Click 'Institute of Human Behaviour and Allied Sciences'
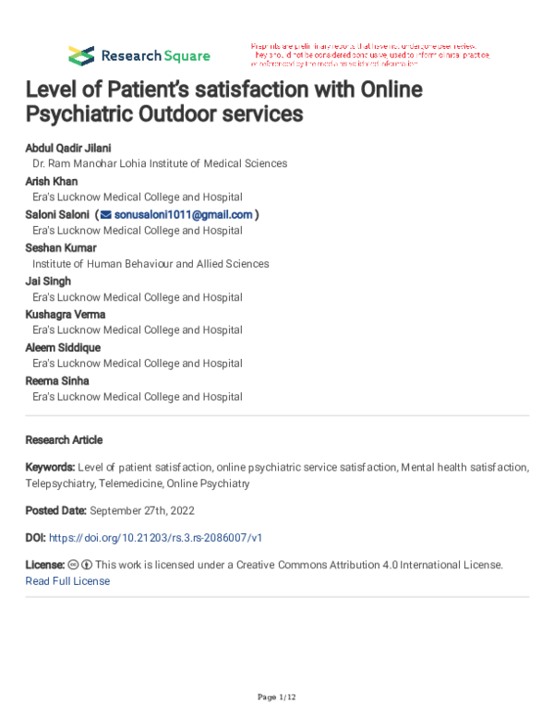The width and height of the screenshot is (554, 716). click(151, 264)
